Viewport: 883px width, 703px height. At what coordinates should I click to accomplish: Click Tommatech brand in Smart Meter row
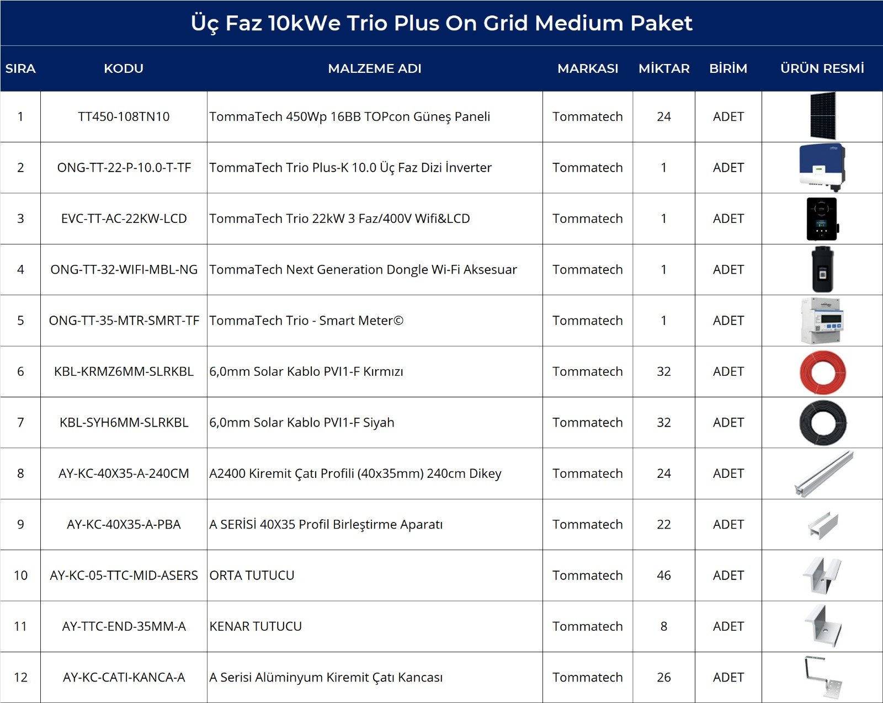pos(588,321)
